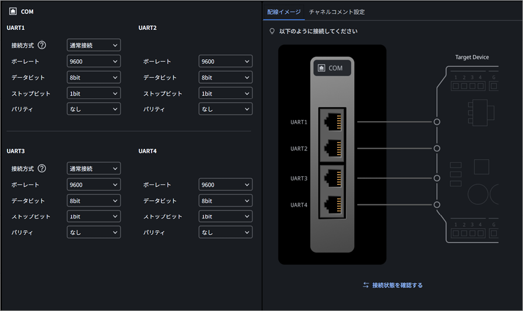Click the UART3 RJ45 port on the module
Screen dimensions: 523x311
point(332,178)
